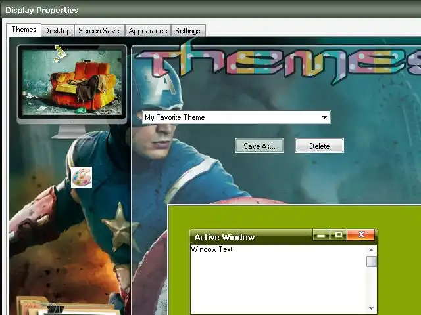Click the My Favorite Theme combo box text
421x315 pixels.
pos(175,117)
